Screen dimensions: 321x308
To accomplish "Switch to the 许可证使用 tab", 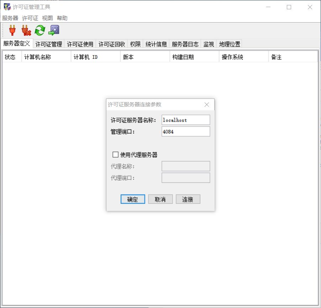I will (80, 44).
